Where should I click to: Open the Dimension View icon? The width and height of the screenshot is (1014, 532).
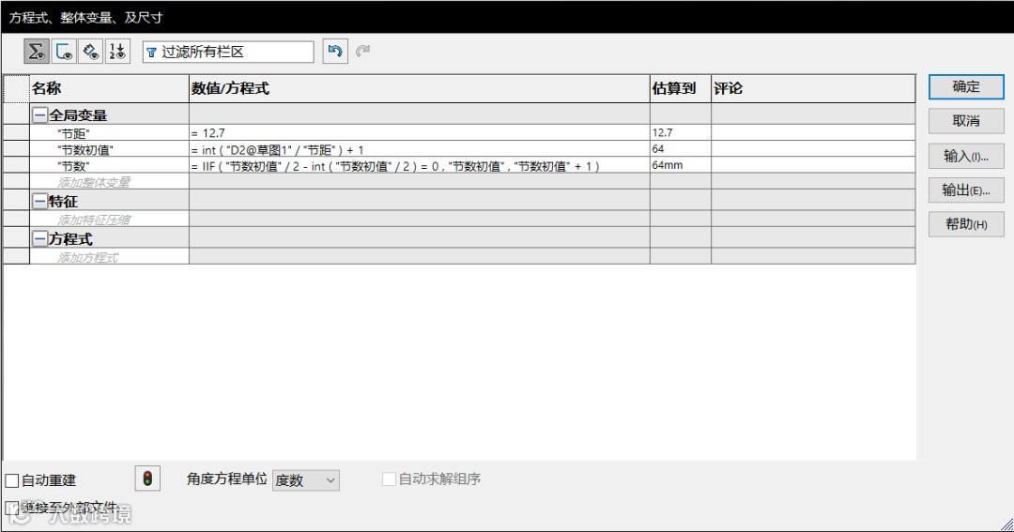pyautogui.click(x=90, y=51)
